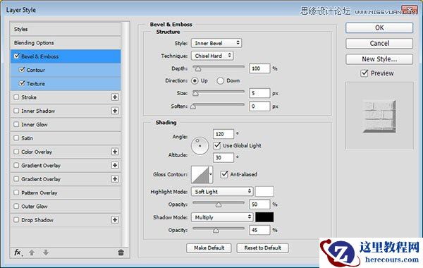Select the Up direction radio button
The image size is (423, 268).
coord(195,80)
